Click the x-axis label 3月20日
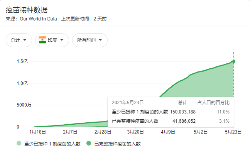 coord(135,132)
